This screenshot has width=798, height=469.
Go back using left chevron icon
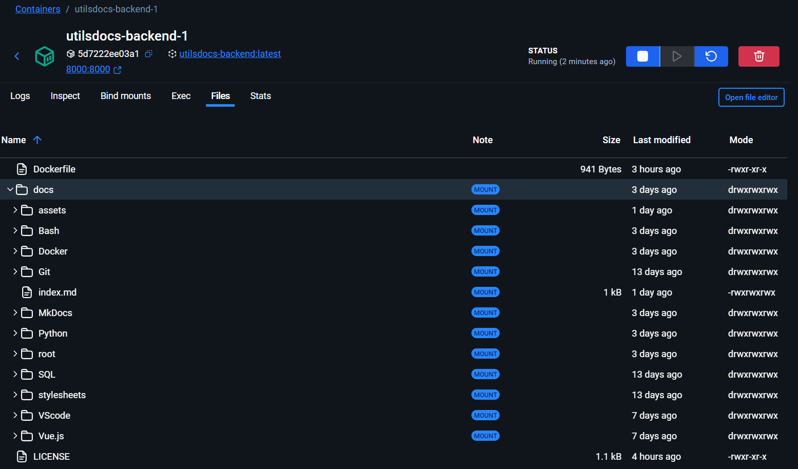pyautogui.click(x=17, y=56)
